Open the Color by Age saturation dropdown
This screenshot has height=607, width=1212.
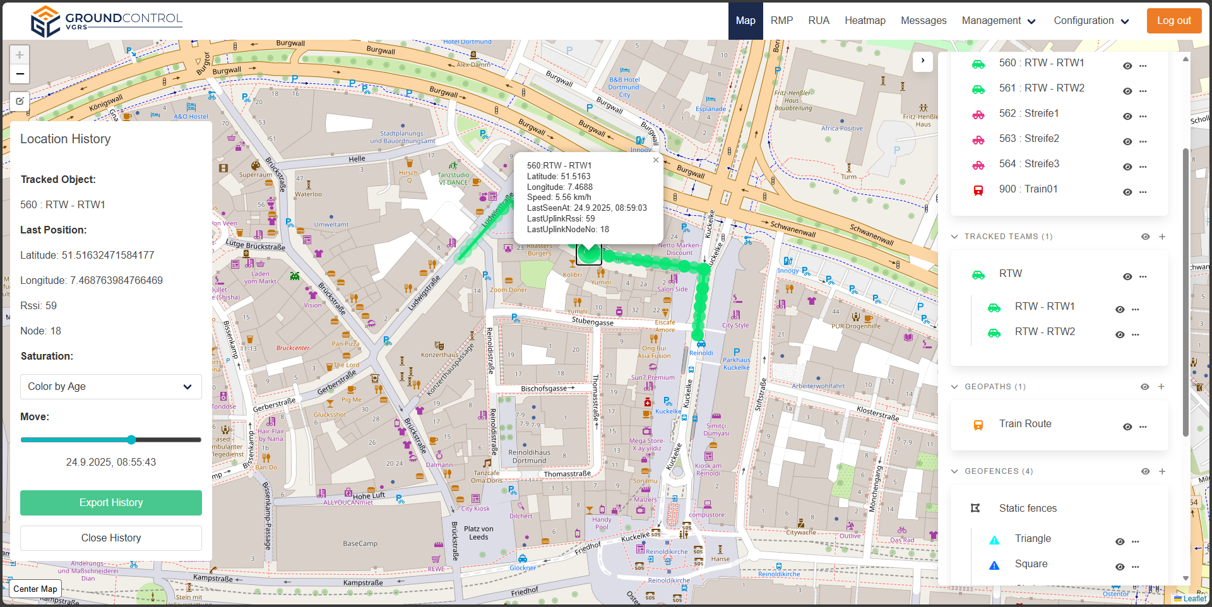[111, 387]
